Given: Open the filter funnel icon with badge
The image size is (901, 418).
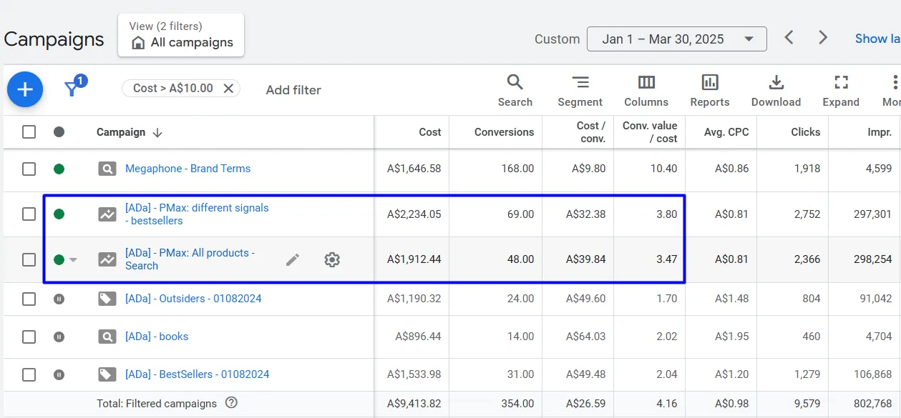Looking at the screenshot, I should coord(72,89).
